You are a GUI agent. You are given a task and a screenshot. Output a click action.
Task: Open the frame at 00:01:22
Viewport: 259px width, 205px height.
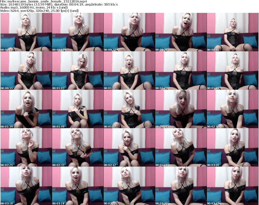coord(181,71)
